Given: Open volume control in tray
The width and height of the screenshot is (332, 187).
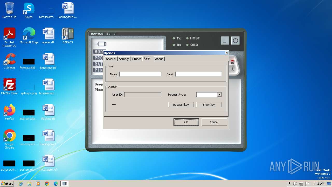Looking at the screenshot, I should 295,184.
